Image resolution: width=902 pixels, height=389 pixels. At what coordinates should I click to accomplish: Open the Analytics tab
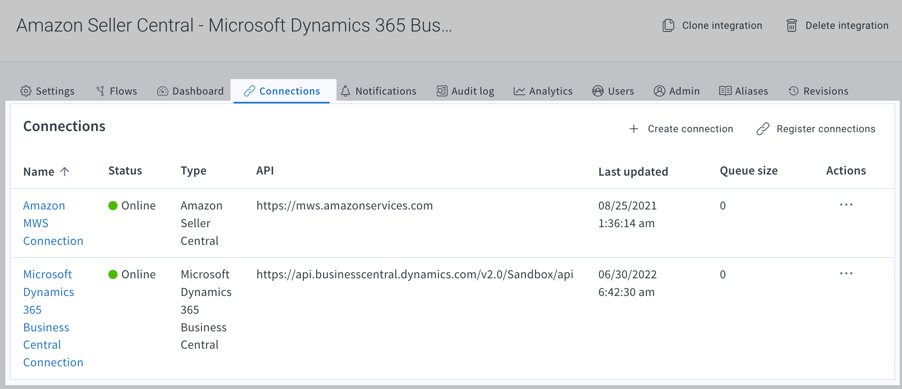[543, 91]
